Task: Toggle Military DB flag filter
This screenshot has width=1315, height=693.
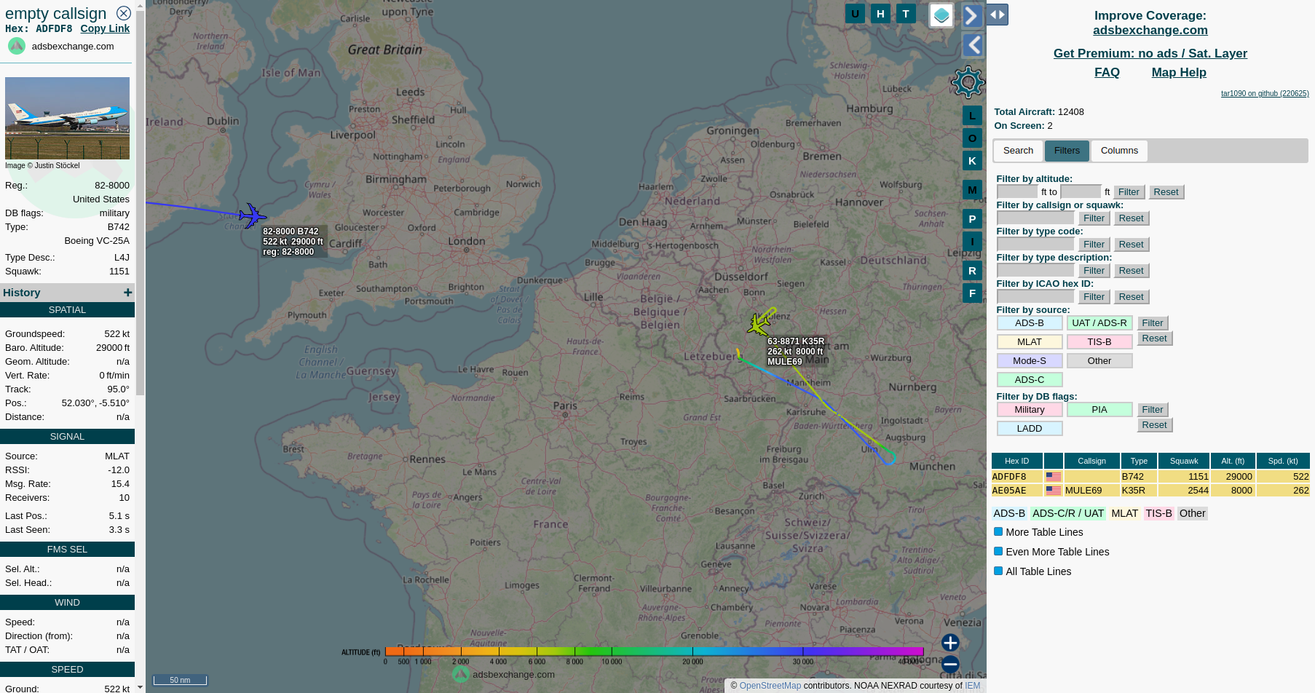Action: click(x=1029, y=409)
